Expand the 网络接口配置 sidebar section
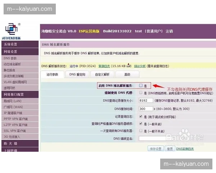Screen dimensions: 216x173 point(20,94)
